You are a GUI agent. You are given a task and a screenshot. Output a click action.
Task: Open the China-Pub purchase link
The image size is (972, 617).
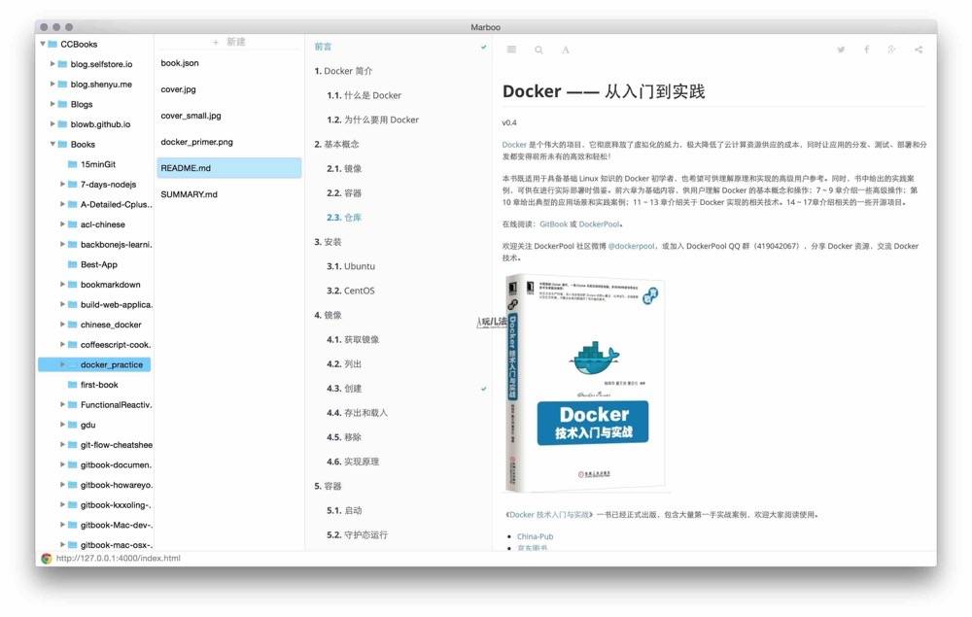click(535, 536)
